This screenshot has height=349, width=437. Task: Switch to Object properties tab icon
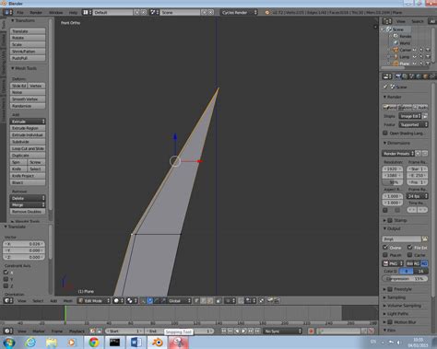point(426,76)
